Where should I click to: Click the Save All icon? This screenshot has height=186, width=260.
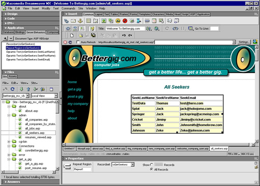[x=93, y=35]
